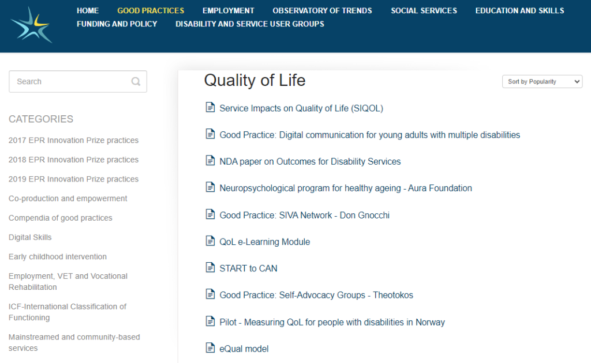Image resolution: width=591 pixels, height=363 pixels.
Task: Open Compendia of good practices category
Action: coord(60,218)
